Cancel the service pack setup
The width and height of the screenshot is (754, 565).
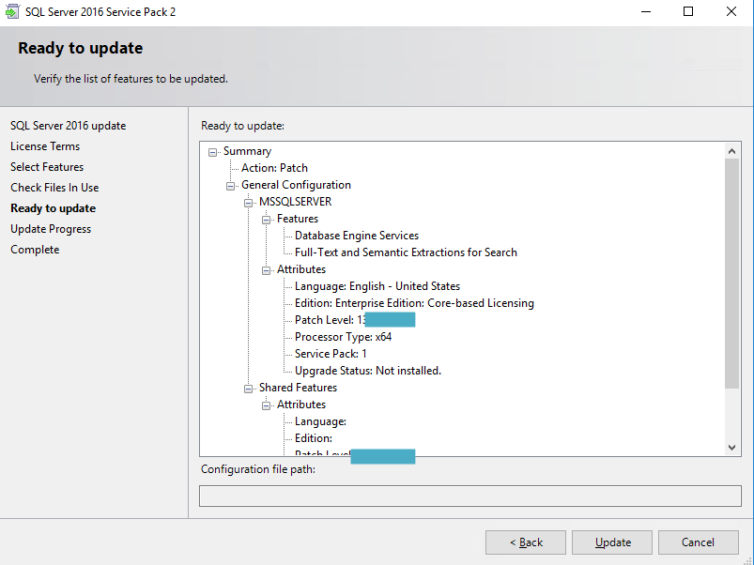(699, 542)
